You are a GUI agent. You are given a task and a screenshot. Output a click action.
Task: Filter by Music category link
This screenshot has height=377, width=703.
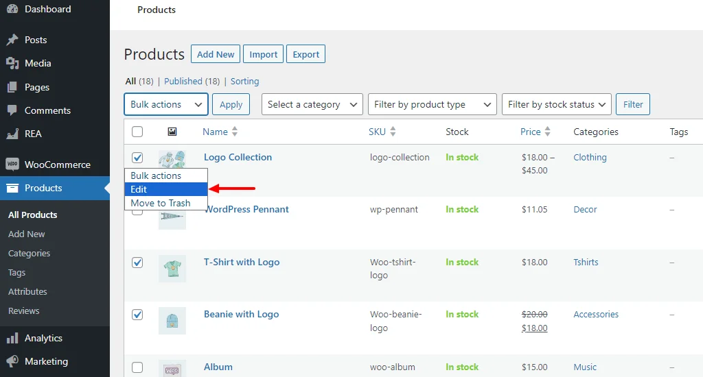coord(585,367)
